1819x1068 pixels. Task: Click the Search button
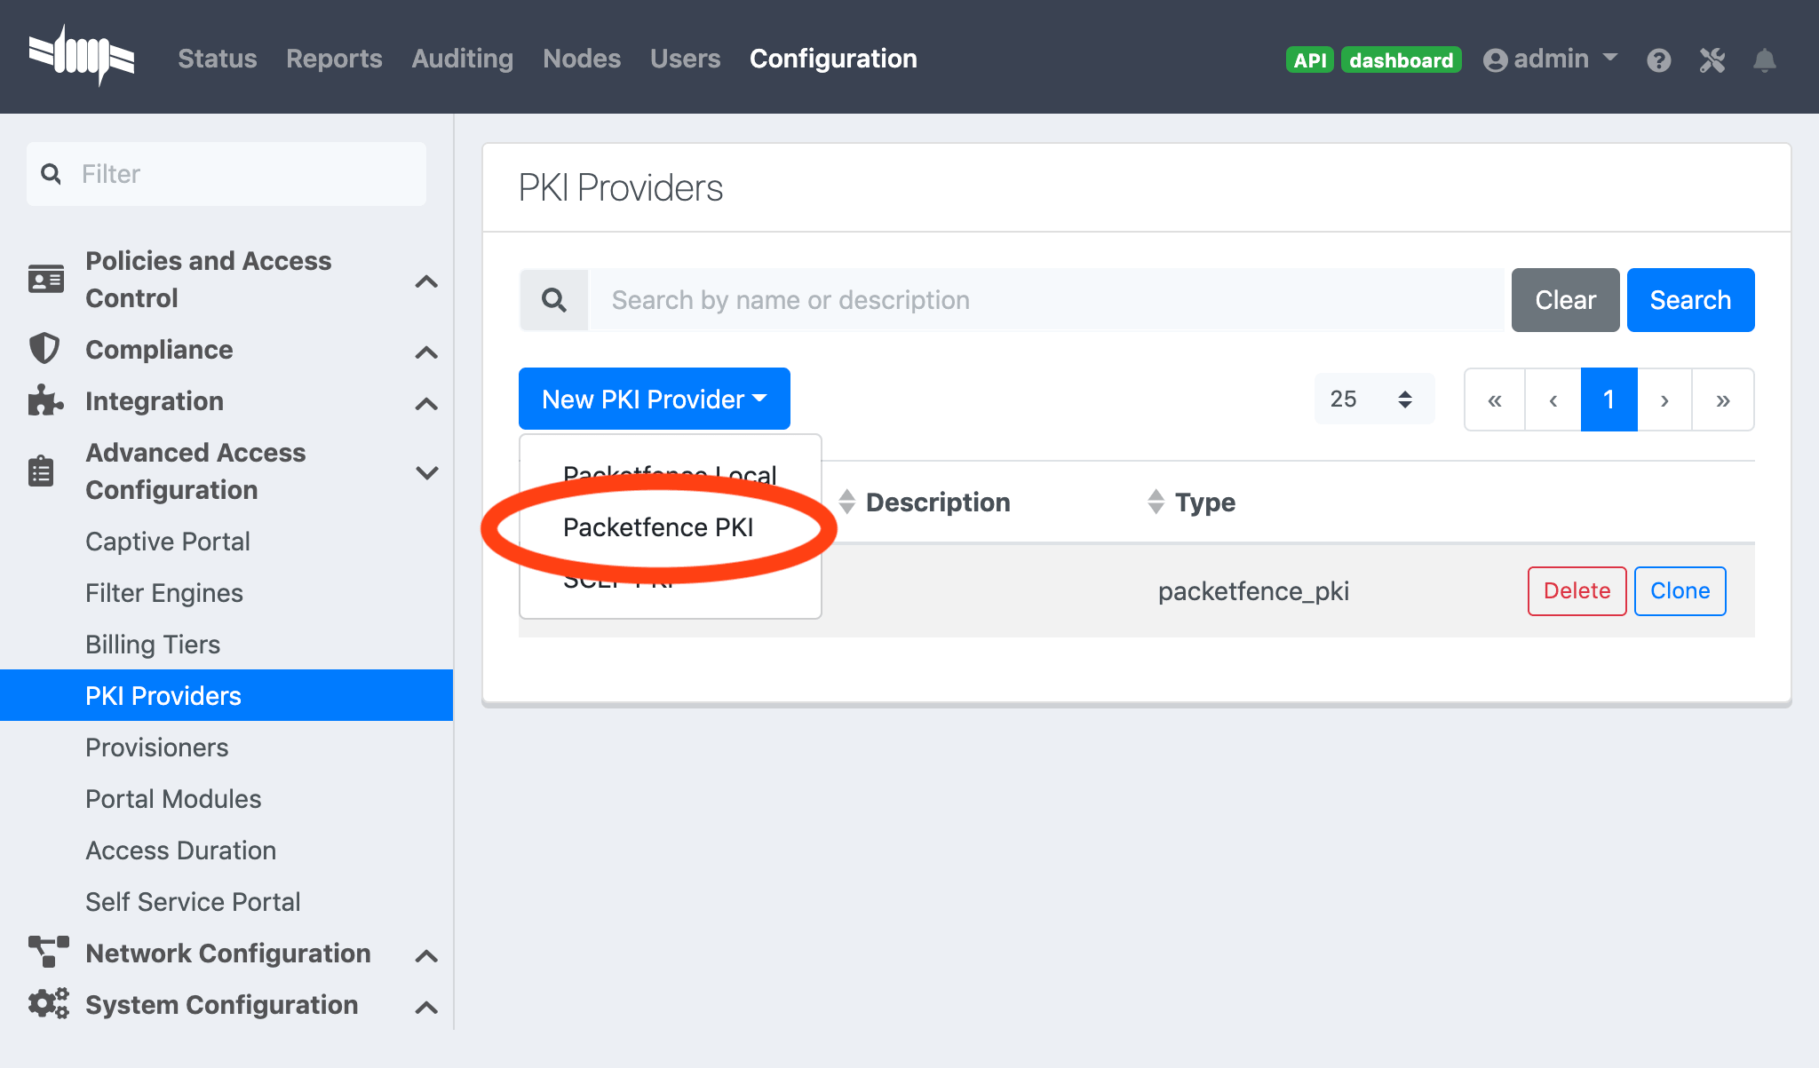point(1689,299)
